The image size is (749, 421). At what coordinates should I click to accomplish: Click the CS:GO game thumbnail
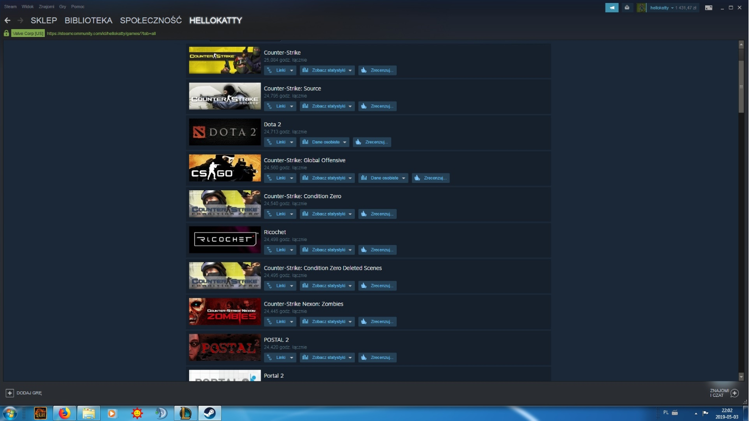click(225, 168)
